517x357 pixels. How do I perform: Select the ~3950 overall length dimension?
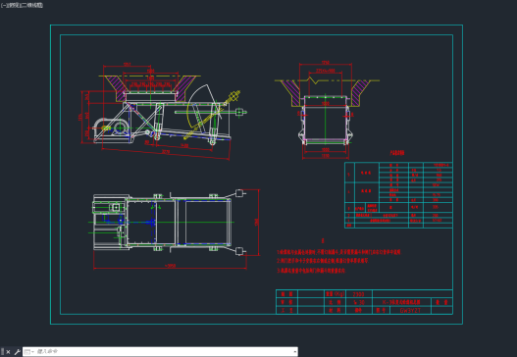tap(170, 266)
